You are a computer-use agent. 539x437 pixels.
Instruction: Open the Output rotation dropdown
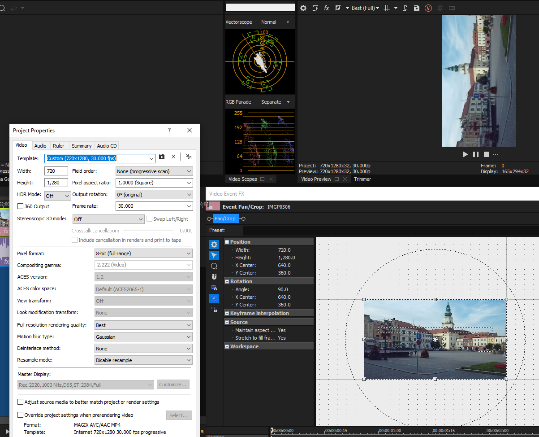click(x=154, y=195)
